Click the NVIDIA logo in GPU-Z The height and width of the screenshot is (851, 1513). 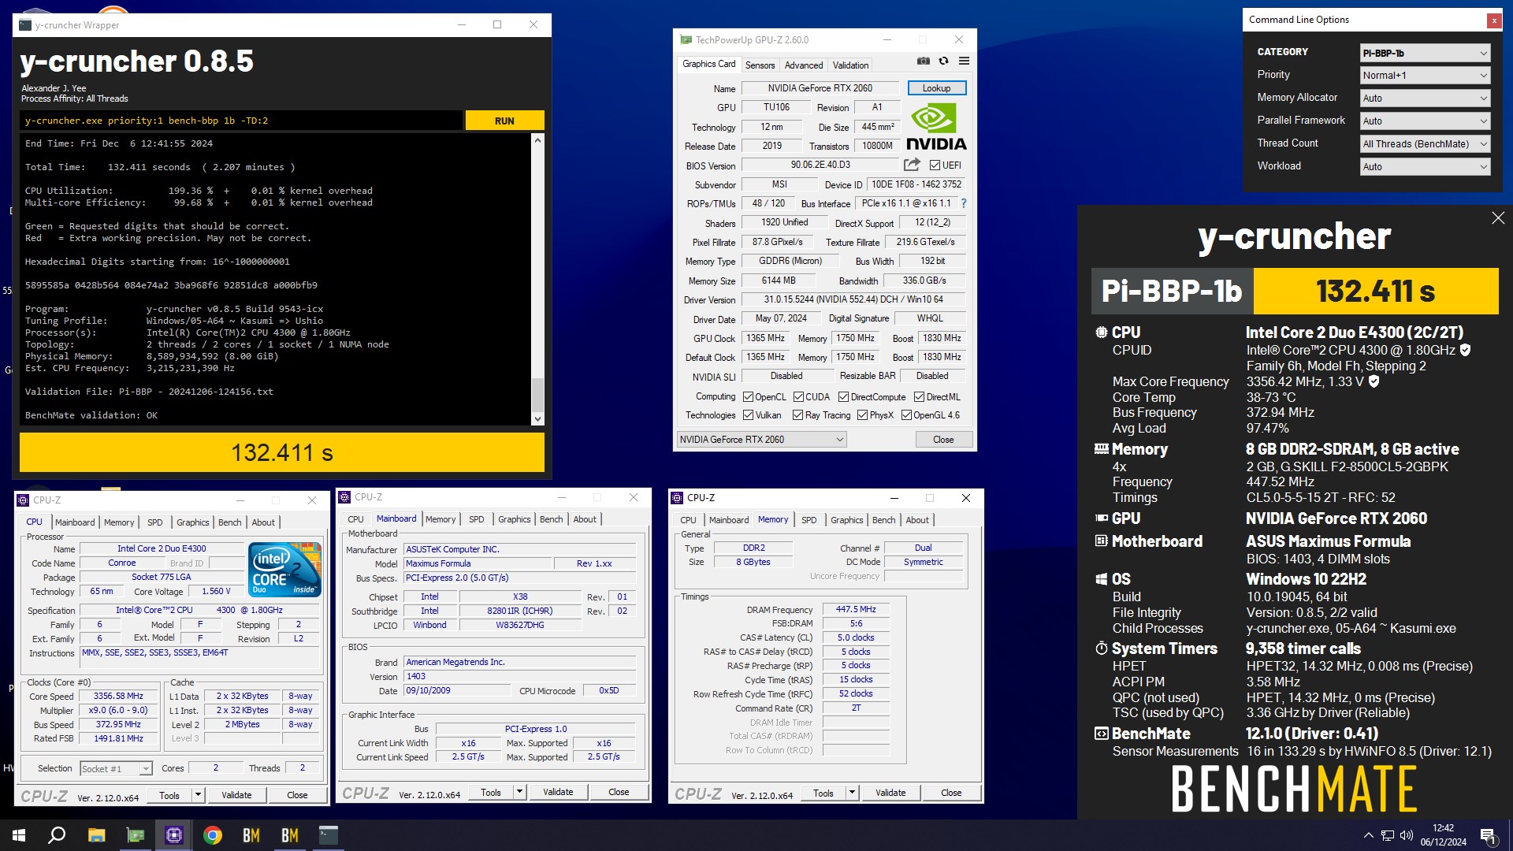click(x=936, y=128)
